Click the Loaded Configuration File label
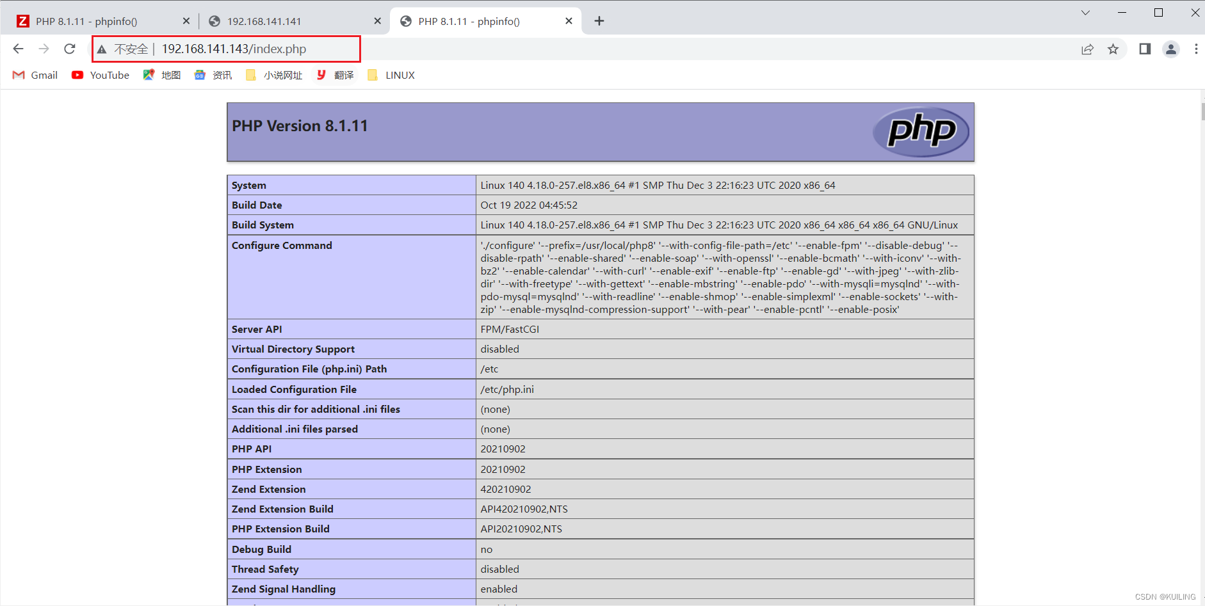This screenshot has height=606, width=1205. tap(294, 390)
